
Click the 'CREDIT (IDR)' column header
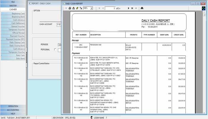tap(179, 35)
